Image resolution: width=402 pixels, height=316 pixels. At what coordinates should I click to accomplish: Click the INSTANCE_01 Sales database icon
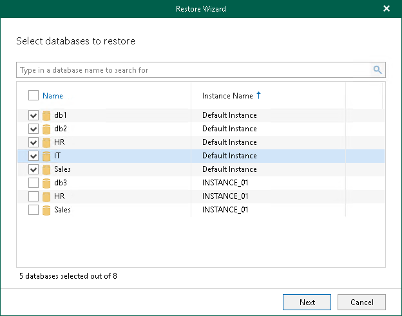click(x=46, y=210)
